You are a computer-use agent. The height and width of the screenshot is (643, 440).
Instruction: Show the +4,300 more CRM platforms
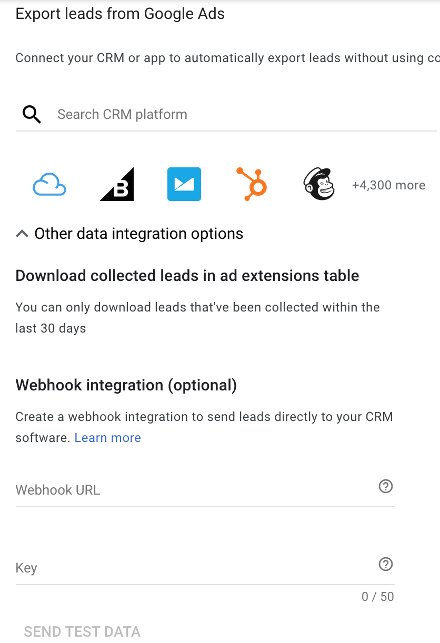(388, 185)
